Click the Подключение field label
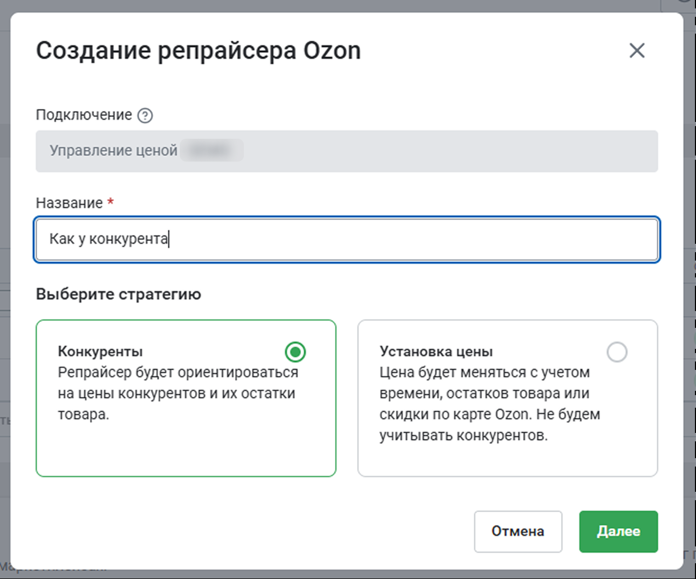The height and width of the screenshot is (579, 696). coord(84,115)
